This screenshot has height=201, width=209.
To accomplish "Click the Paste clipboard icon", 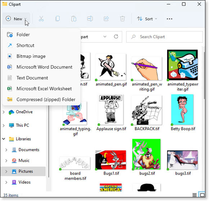I will [74, 19].
